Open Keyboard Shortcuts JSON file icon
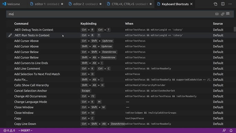Image resolution: width=236 pixels, height=133 pixels. (x=215, y=4)
